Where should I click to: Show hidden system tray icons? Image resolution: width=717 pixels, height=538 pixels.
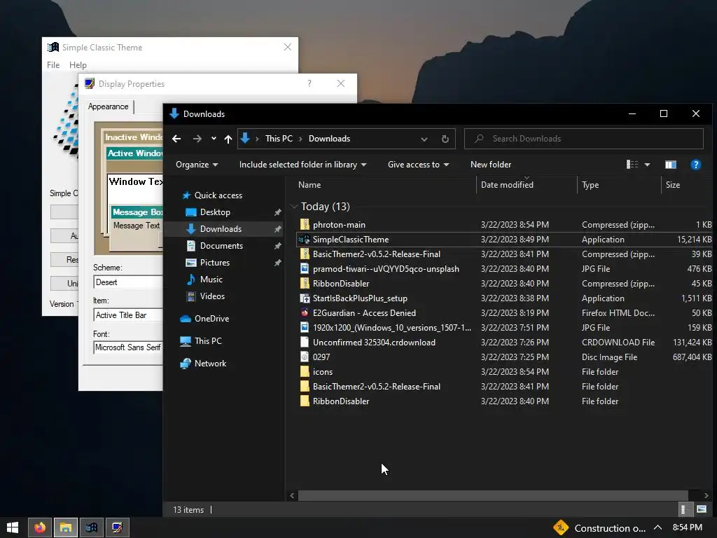point(657,528)
